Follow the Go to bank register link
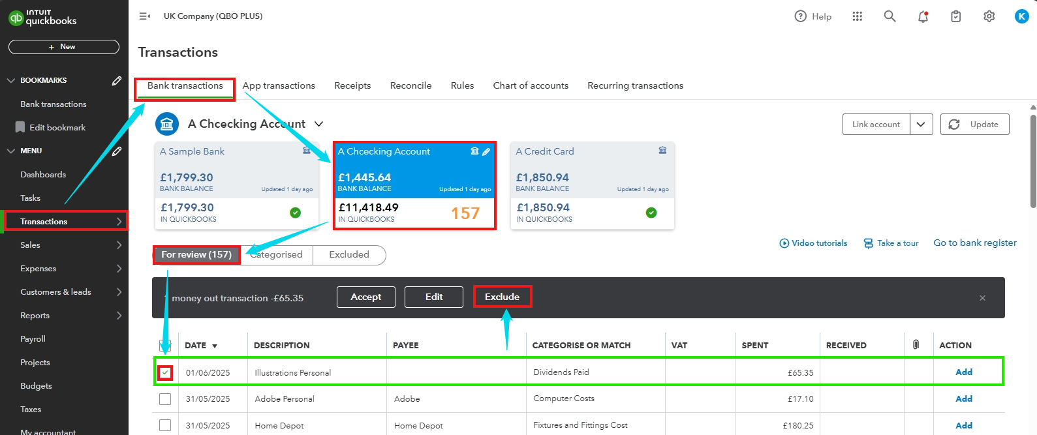 point(974,243)
